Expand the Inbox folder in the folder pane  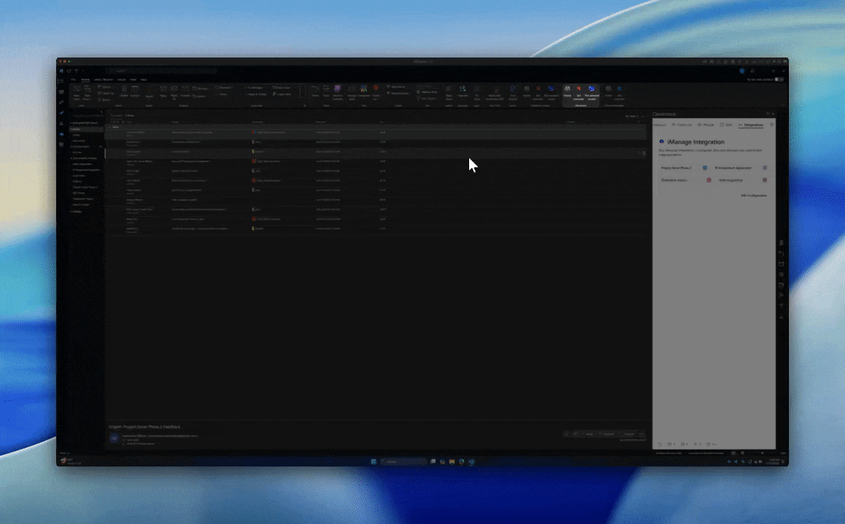click(x=71, y=130)
